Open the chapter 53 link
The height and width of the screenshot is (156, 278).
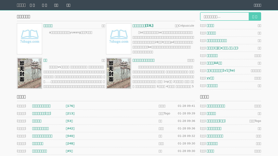[69, 121]
